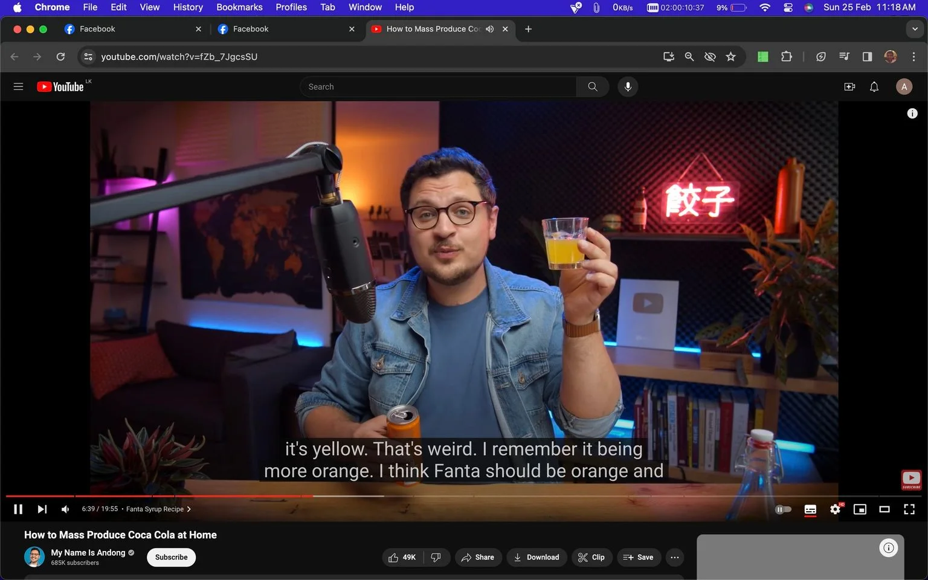Open the zoom magnifier in address bar
Image resolution: width=928 pixels, height=580 pixels.
689,56
